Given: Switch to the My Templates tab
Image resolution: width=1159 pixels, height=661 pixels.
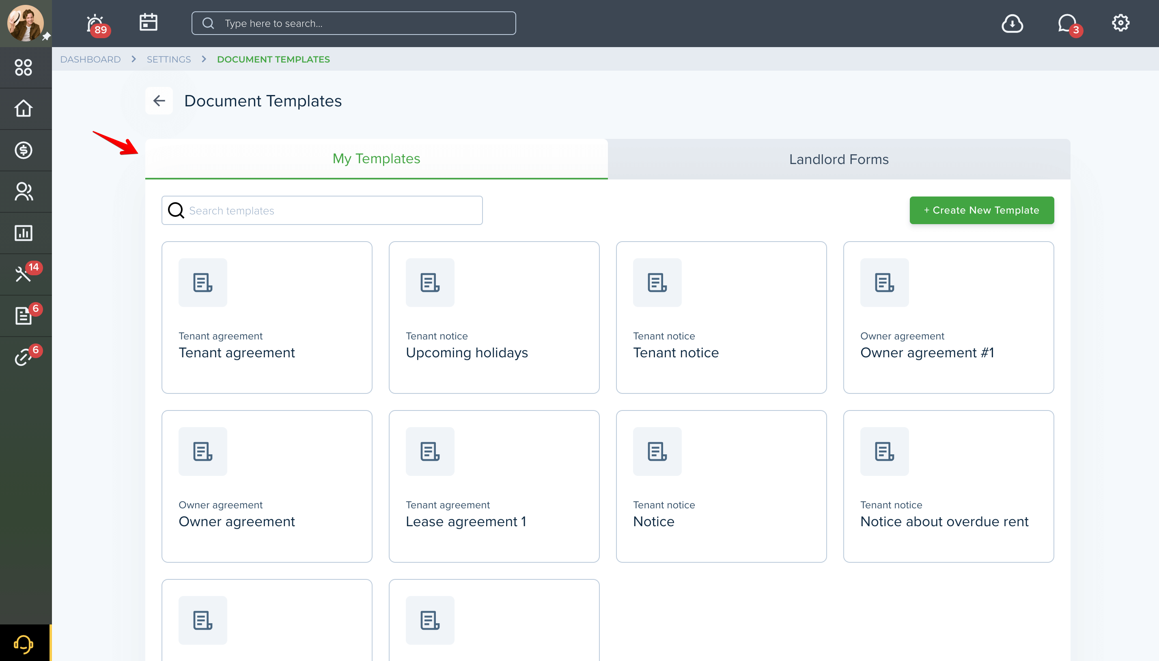Looking at the screenshot, I should click(377, 158).
